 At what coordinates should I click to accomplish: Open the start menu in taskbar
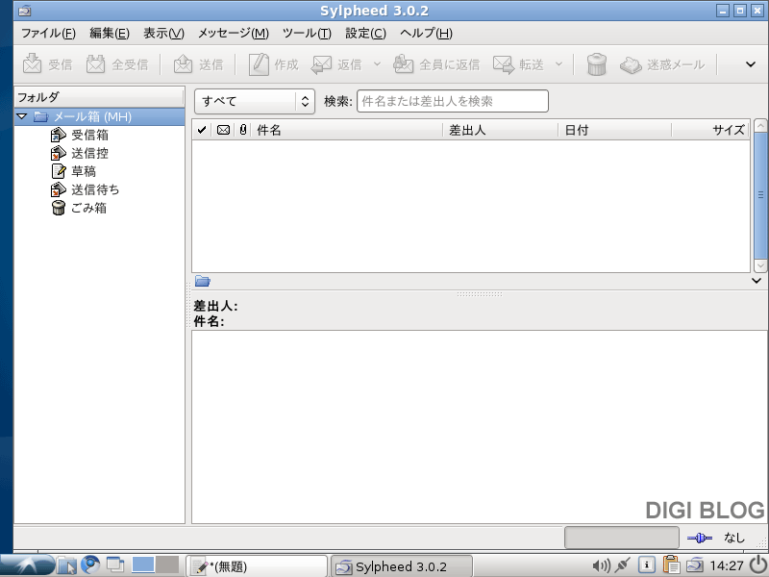(27, 565)
